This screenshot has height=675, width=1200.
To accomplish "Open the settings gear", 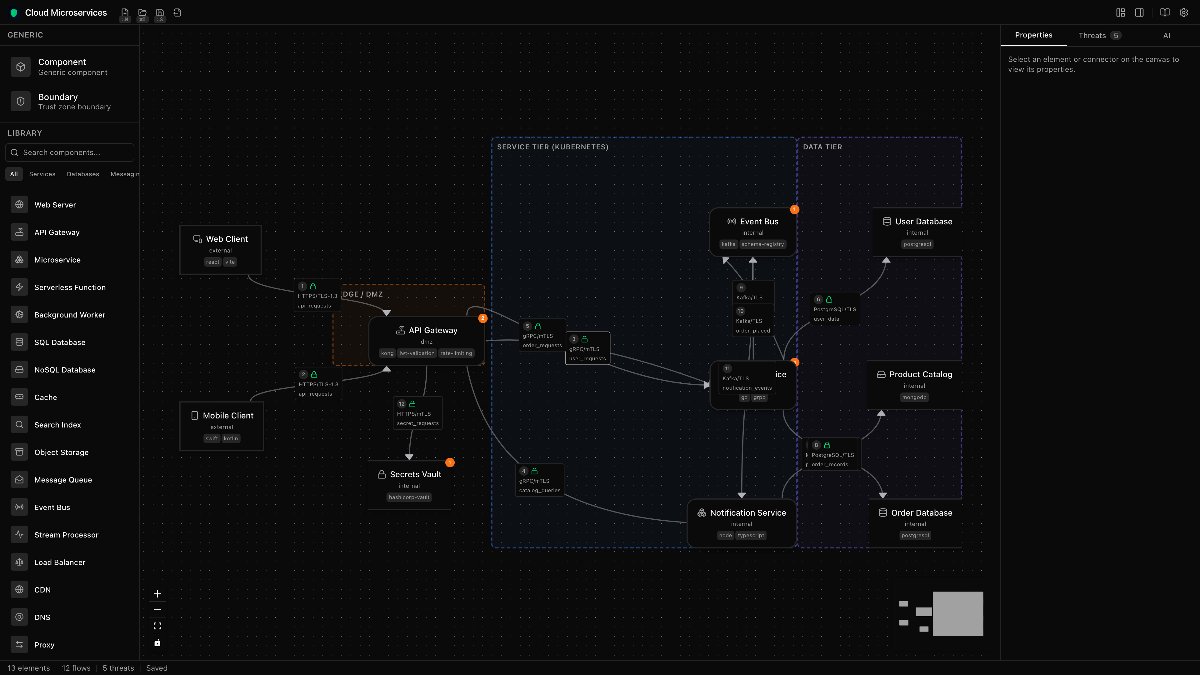I will (x=1184, y=12).
